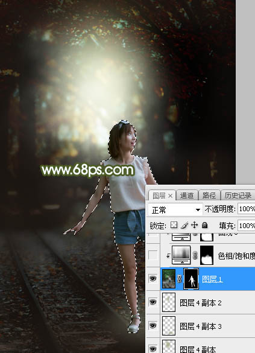This screenshot has width=255, height=353.
Task: Toggle visibility of 图层 4 副本 3
Action: pos(153,325)
